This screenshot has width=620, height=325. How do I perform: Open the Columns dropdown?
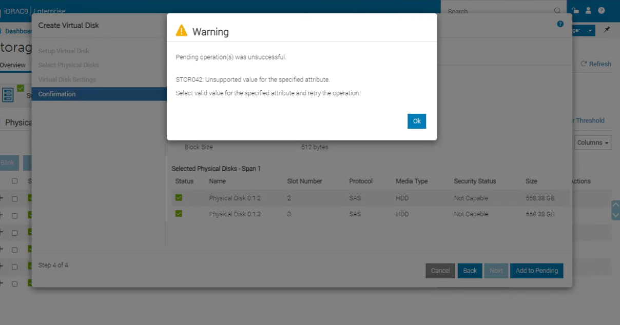(593, 143)
